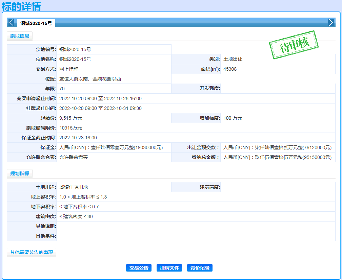
Task: Open the 宗地信息 section tab
Action: [20, 36]
